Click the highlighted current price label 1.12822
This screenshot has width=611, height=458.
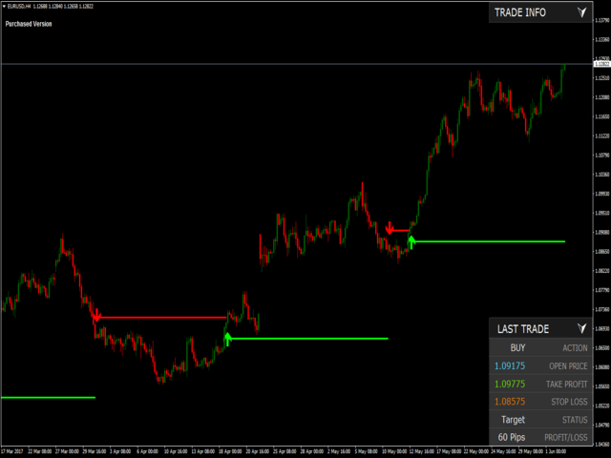[x=601, y=64]
